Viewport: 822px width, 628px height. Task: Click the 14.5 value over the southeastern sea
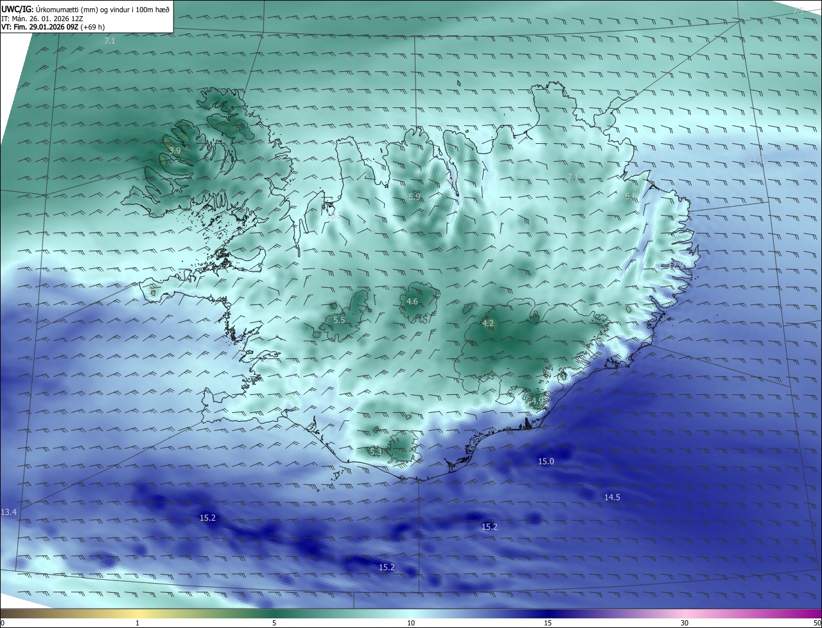pyautogui.click(x=612, y=498)
